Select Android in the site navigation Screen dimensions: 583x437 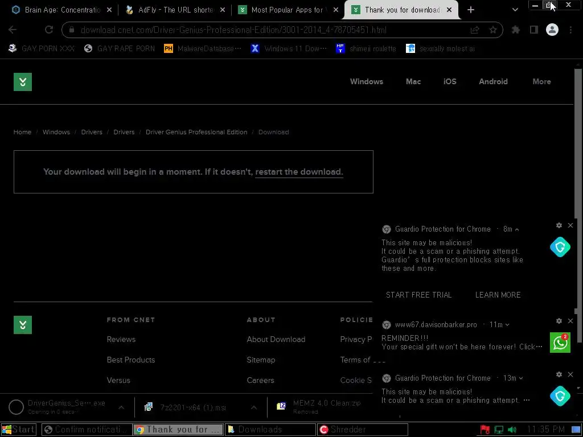coord(493,82)
